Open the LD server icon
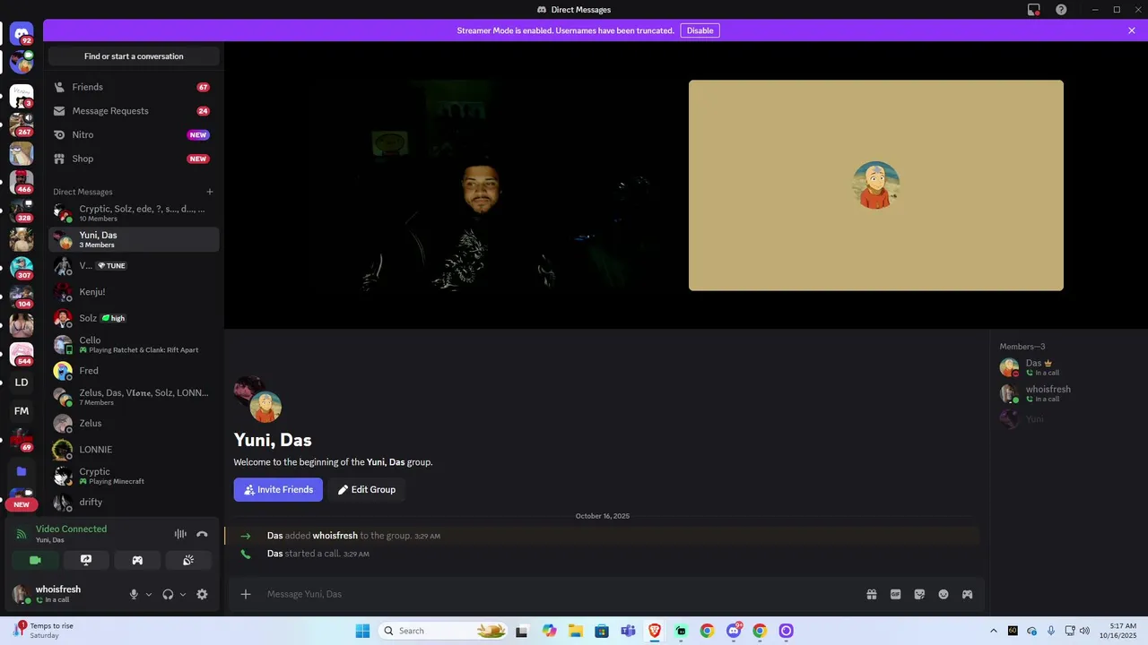Viewport: 1148px width, 645px height. pyautogui.click(x=22, y=383)
